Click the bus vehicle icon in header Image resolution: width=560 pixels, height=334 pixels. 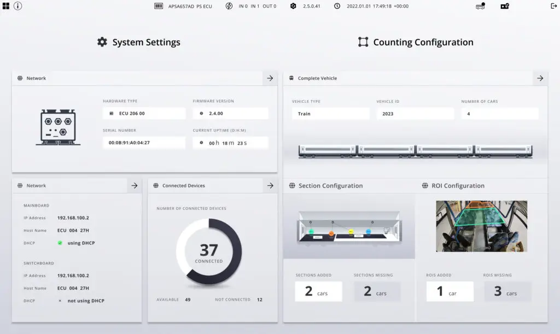click(x=481, y=6)
